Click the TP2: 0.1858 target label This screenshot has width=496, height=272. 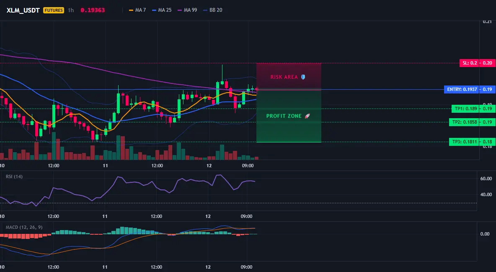[x=464, y=122]
